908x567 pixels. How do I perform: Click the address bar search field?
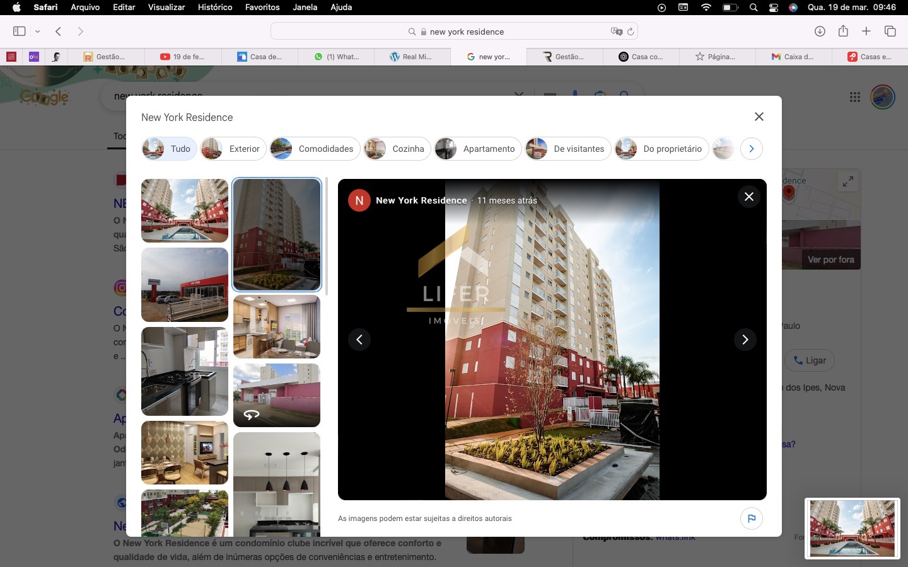click(x=467, y=31)
